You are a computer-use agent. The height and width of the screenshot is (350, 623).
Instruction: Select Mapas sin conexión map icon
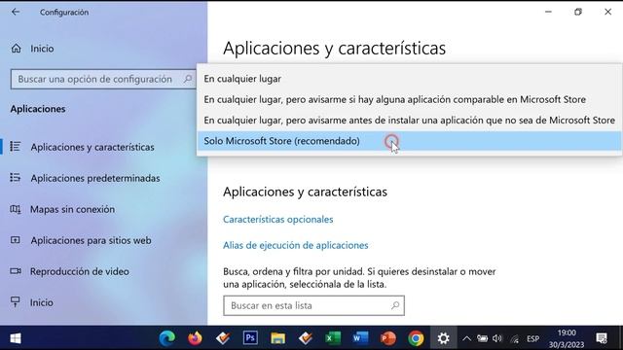pos(16,209)
